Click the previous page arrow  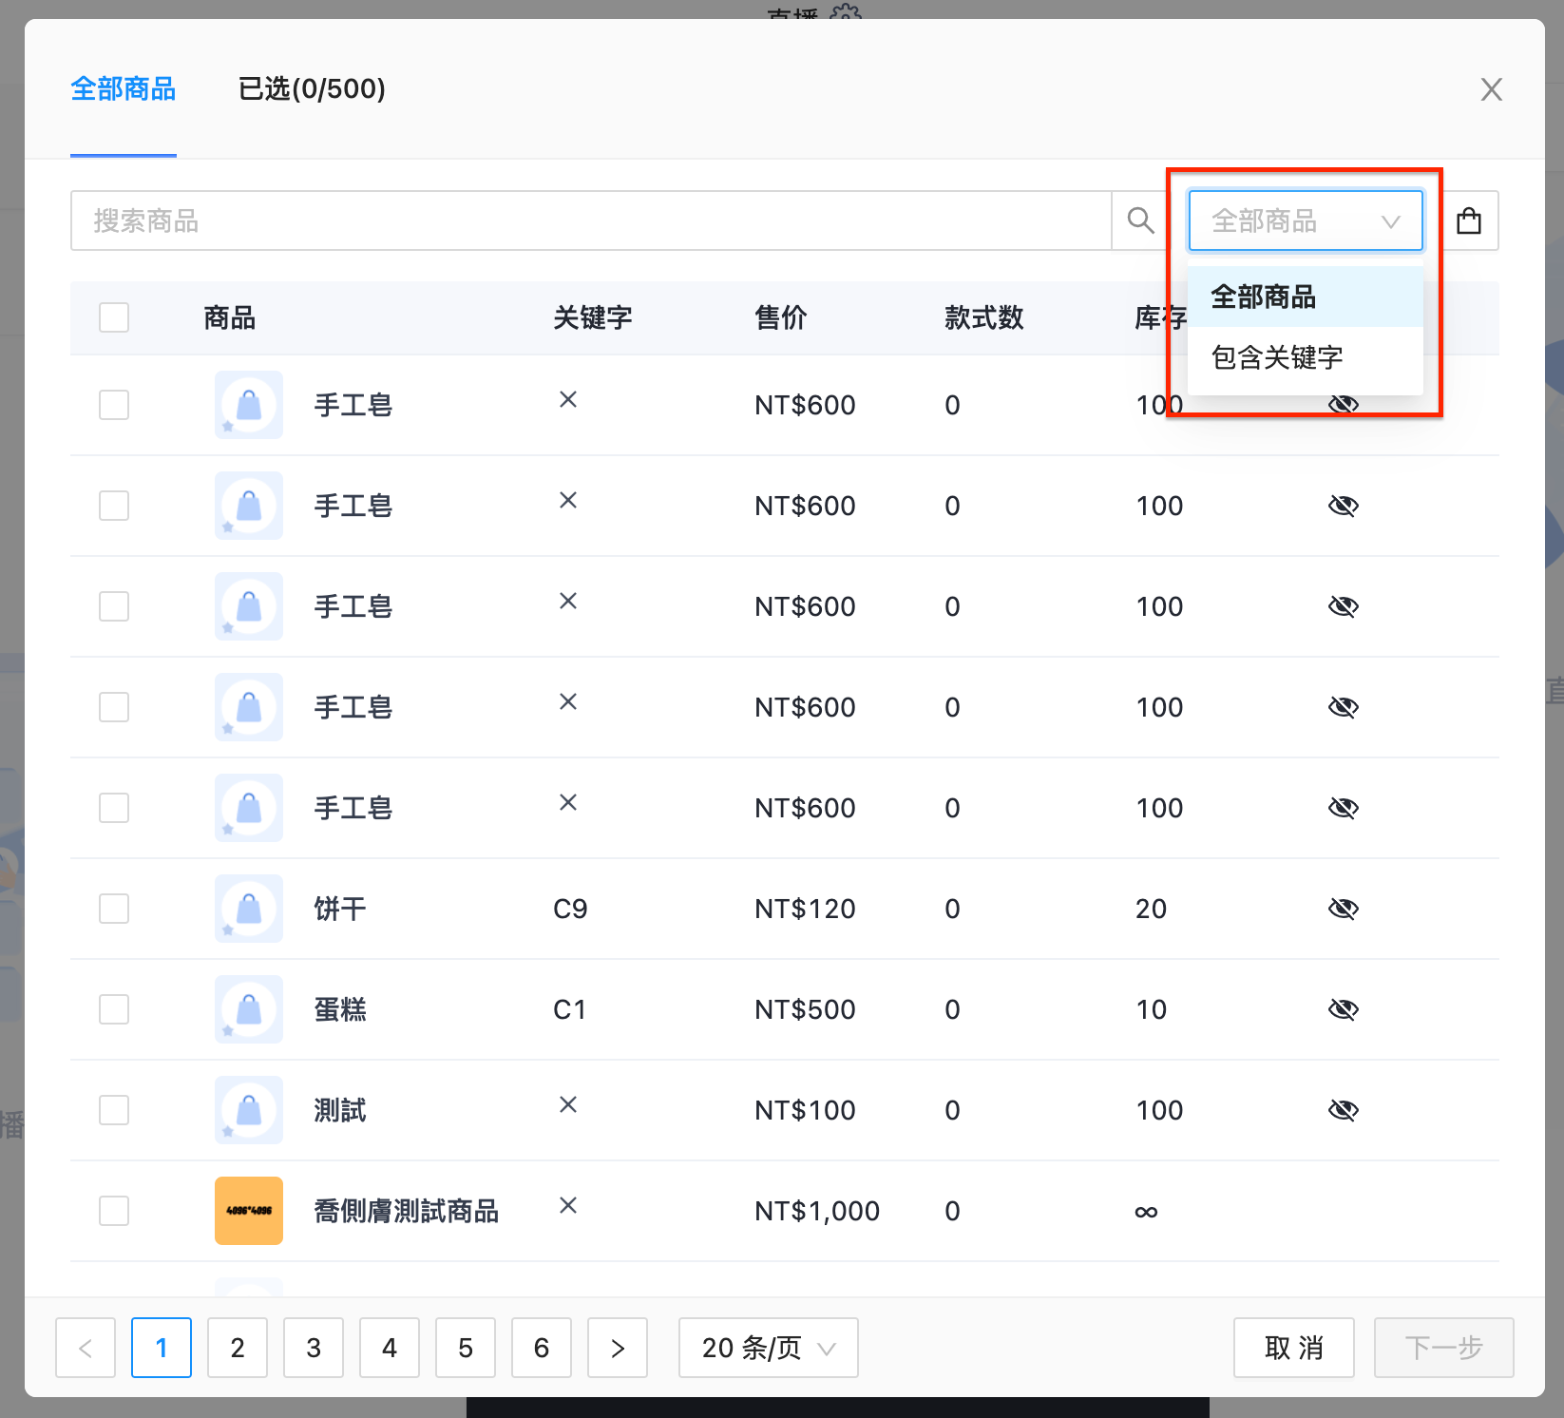click(86, 1348)
